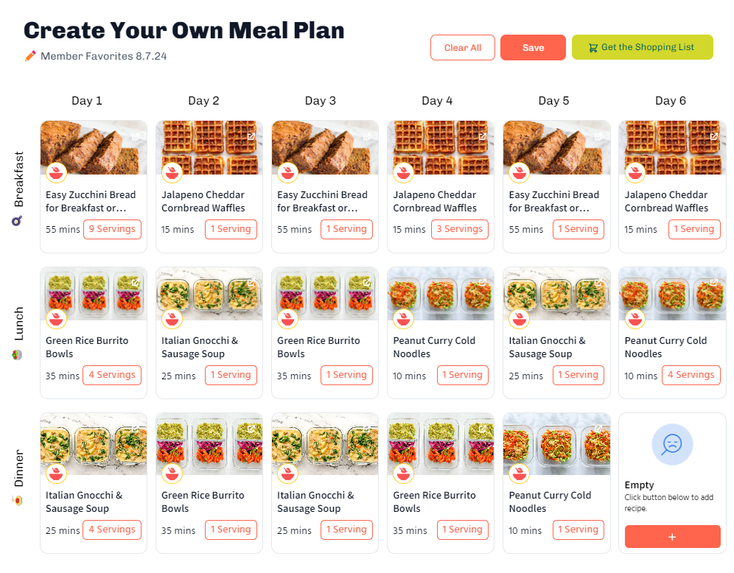Image resolution: width=734 pixels, height=573 pixels.
Task: Open the external link icon on Day 2 breakfast waffles
Action: (251, 136)
